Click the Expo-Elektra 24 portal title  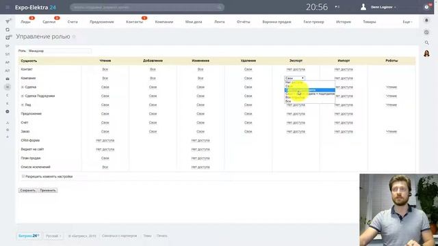[x=35, y=8]
